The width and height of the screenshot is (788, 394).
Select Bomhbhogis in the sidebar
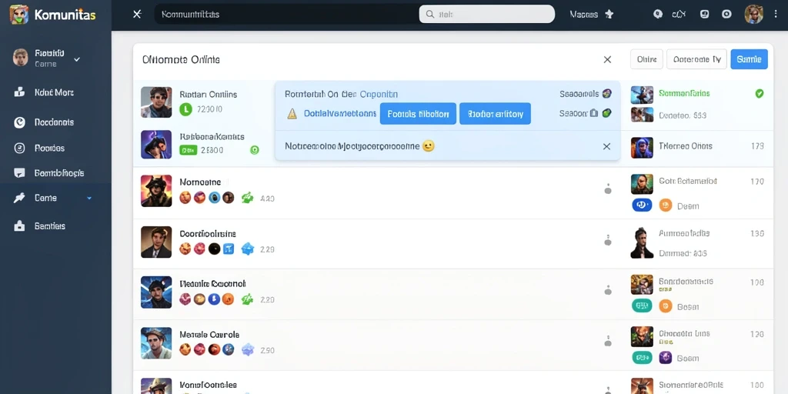click(58, 173)
